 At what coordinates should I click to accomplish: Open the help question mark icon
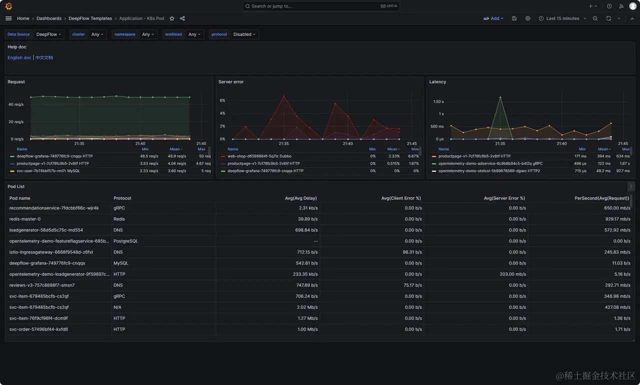[609, 6]
